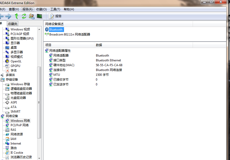Click the 路由 routing icon
Screen dimensions: 230x160
coord(7,148)
